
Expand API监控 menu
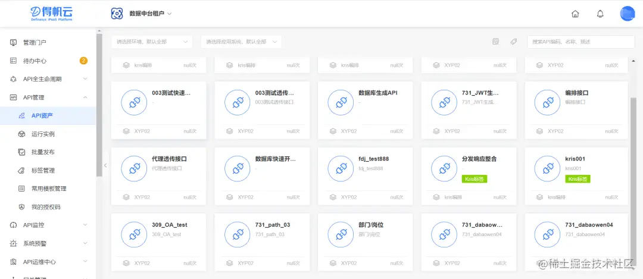pos(85,225)
